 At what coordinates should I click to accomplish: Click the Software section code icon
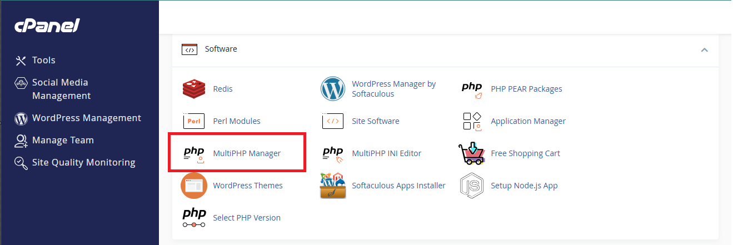(190, 49)
